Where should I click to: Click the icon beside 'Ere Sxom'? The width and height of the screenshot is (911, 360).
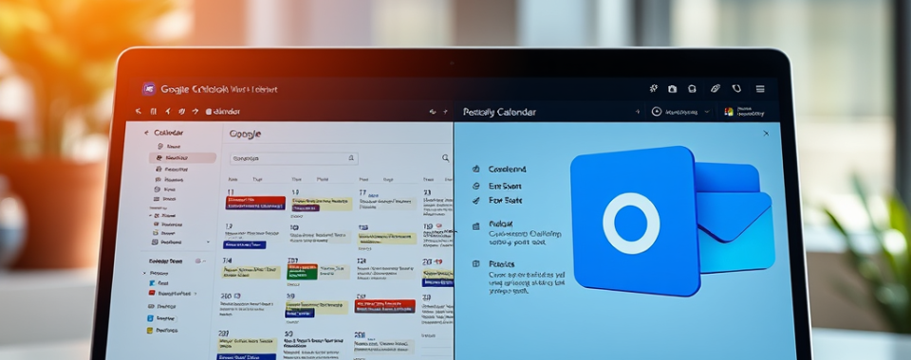(x=476, y=186)
